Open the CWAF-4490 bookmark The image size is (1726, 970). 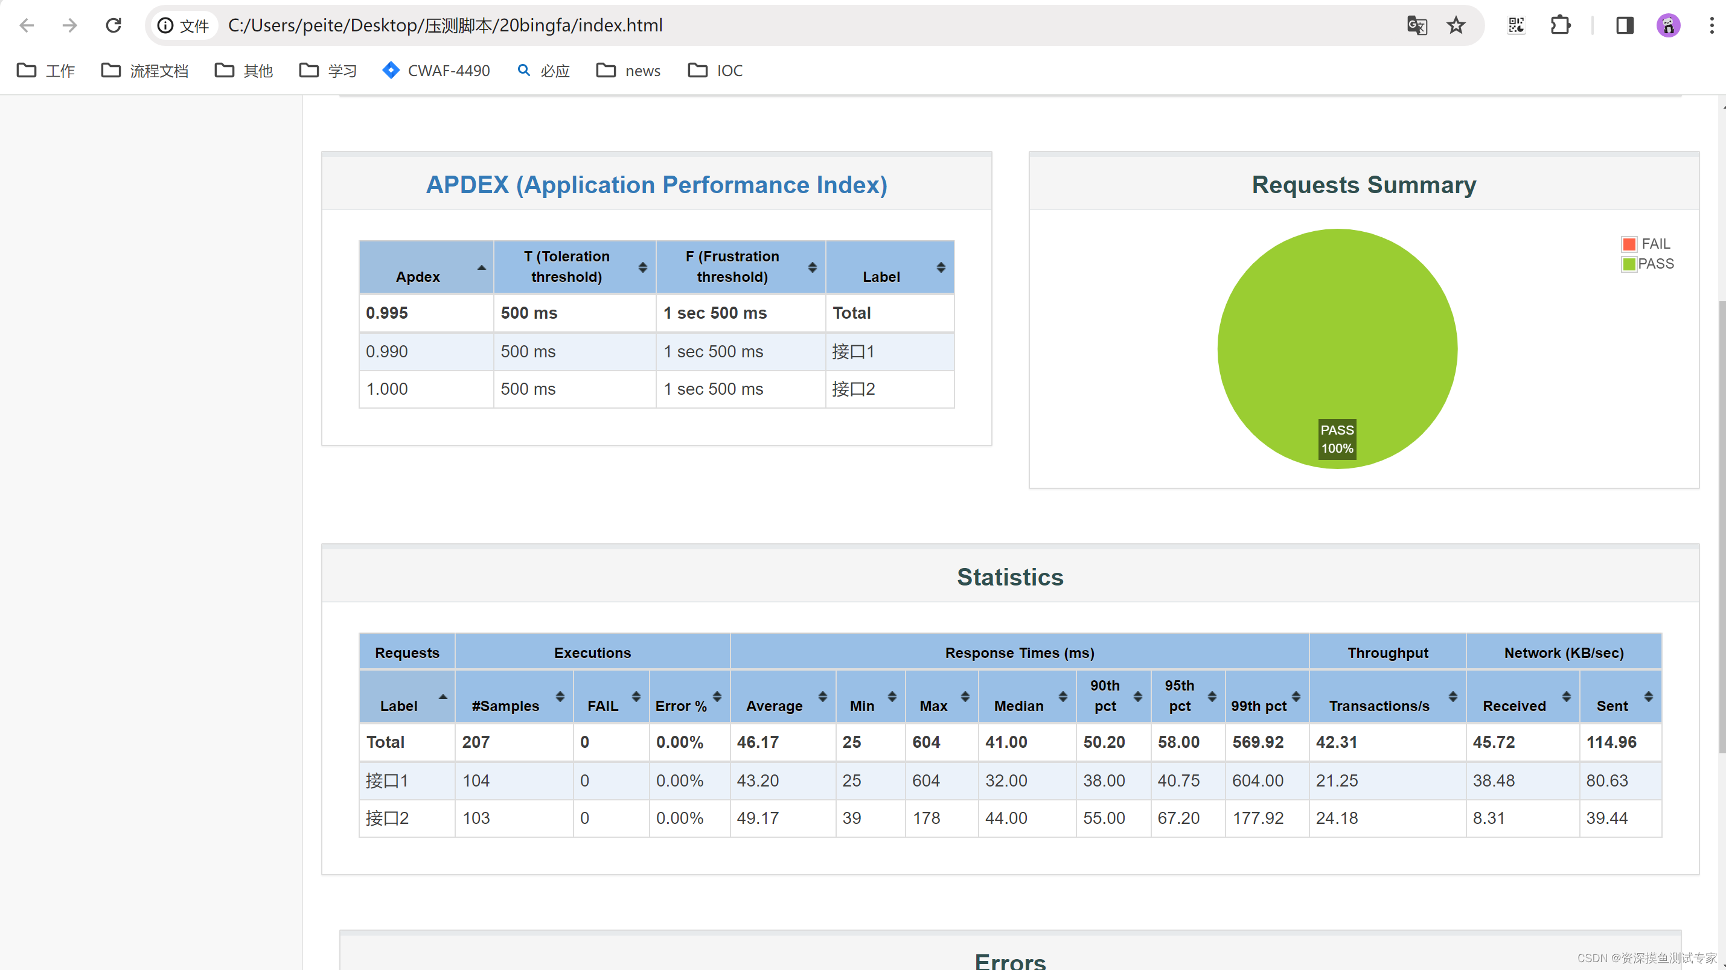tap(436, 71)
